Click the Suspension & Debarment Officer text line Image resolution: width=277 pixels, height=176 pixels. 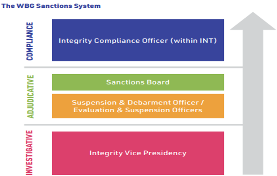coord(138,103)
